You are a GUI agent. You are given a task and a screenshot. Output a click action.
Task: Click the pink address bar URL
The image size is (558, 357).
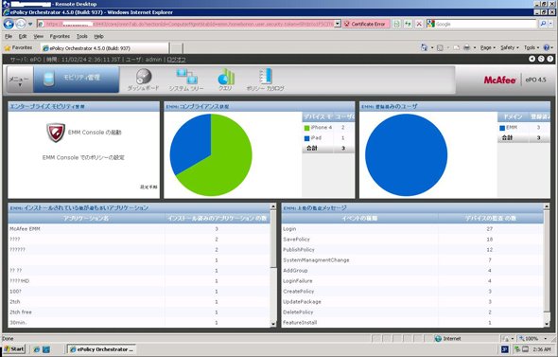tap(185, 24)
